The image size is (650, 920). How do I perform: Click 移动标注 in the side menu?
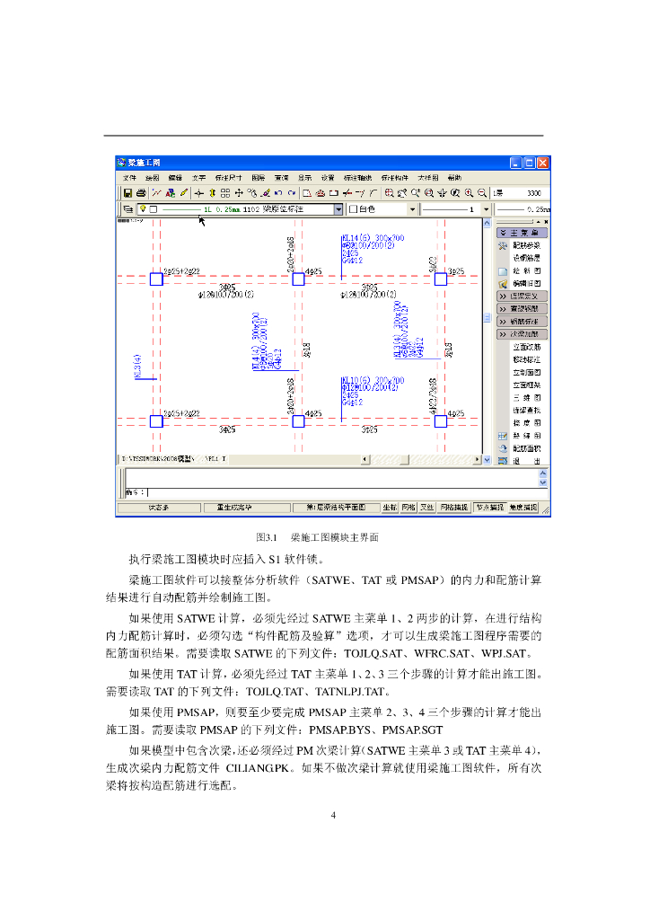pos(527,359)
